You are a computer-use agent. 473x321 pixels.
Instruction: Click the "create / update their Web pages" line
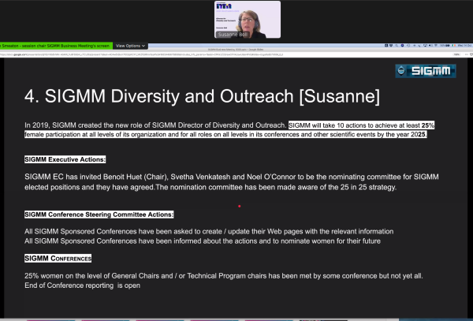(209, 231)
